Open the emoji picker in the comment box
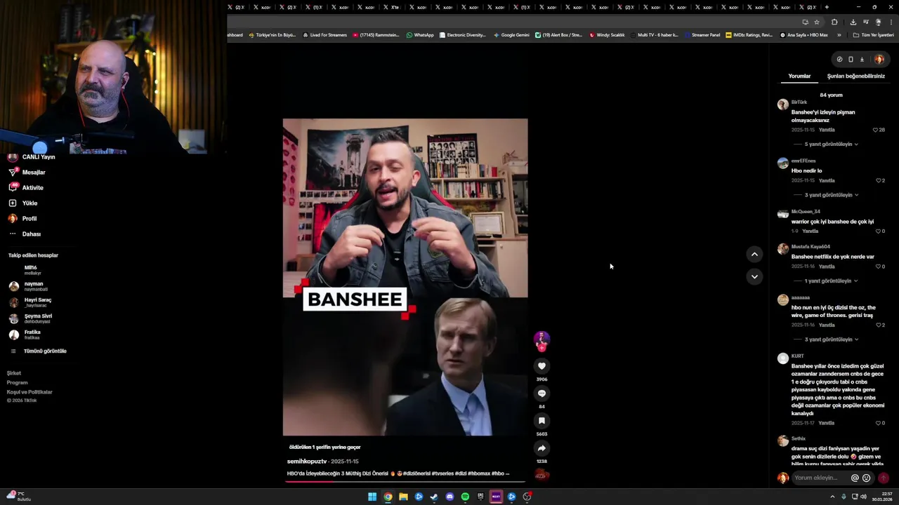 (x=866, y=478)
